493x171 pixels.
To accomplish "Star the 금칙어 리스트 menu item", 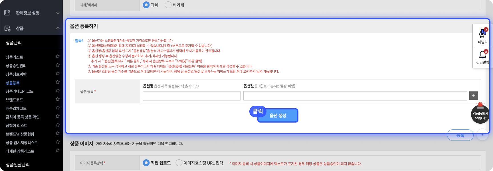I will click(58, 125).
